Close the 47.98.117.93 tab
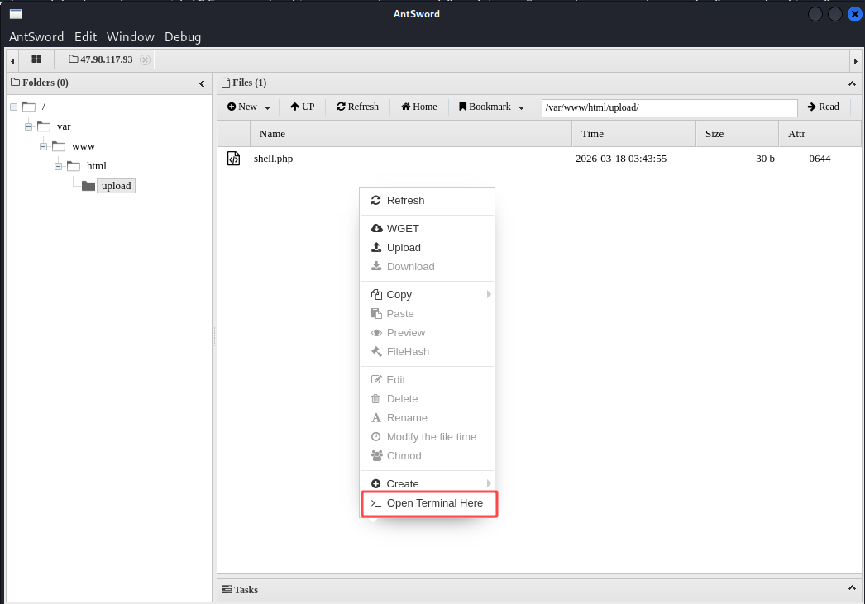Screen dimensions: 865x604 point(145,59)
